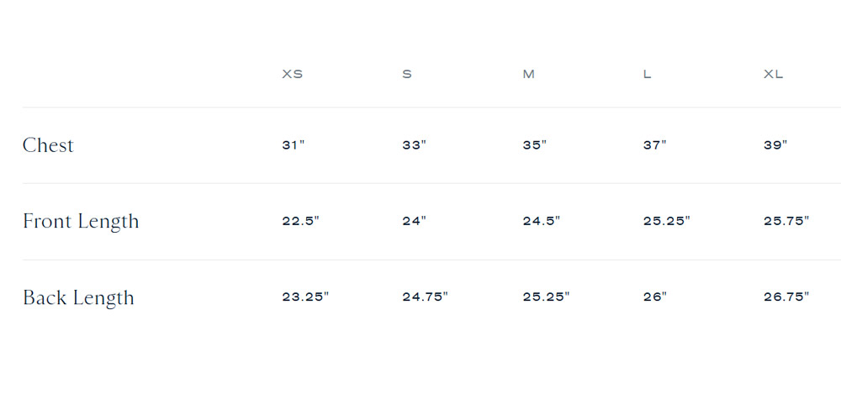This screenshot has height=420, width=841.
Task: Select the Front Length row label
Action: point(81,222)
